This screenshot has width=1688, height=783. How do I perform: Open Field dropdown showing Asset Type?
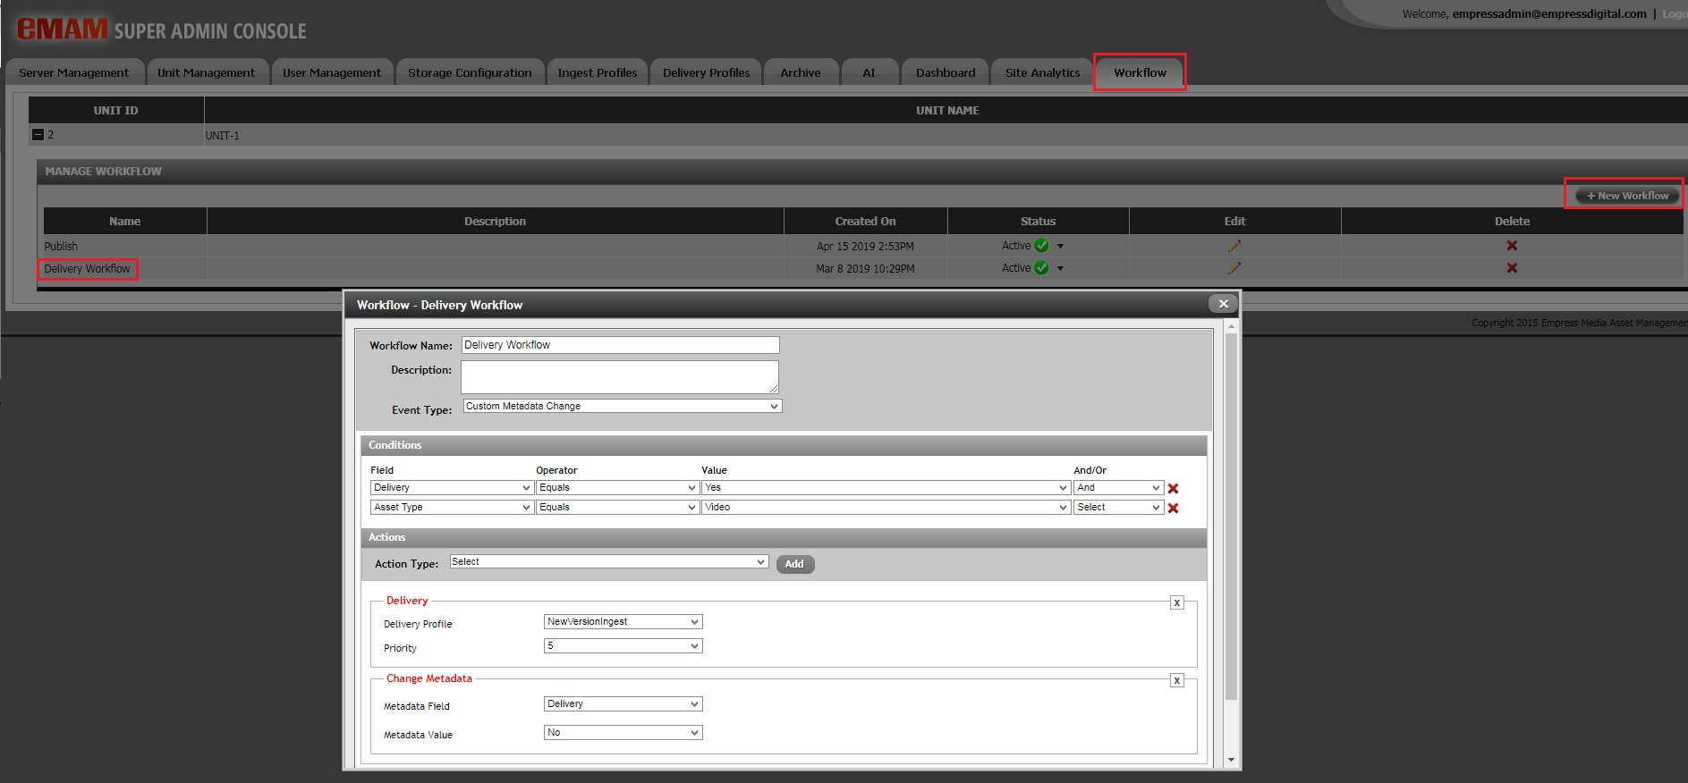[452, 507]
